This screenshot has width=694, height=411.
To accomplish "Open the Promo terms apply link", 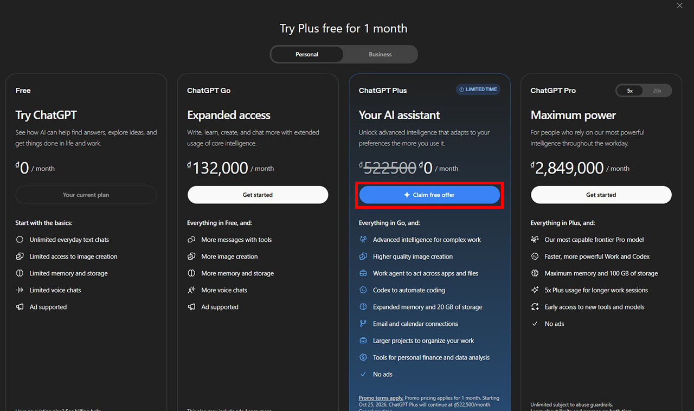I will [x=381, y=398].
